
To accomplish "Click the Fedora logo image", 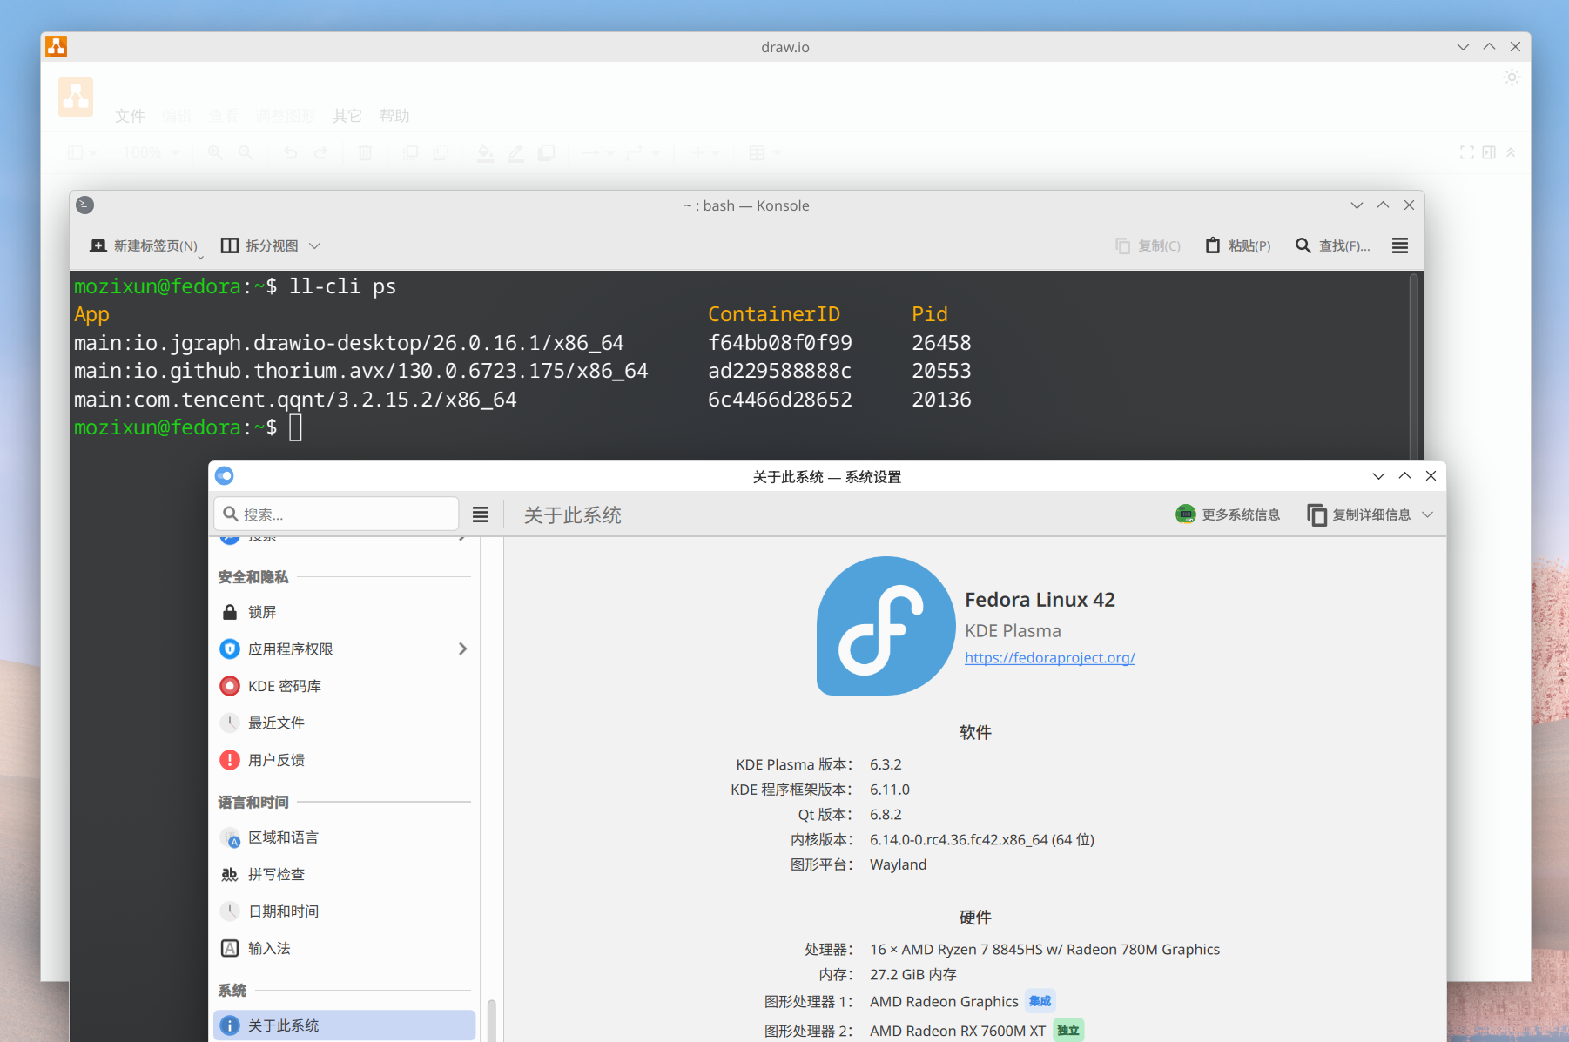I will click(886, 626).
